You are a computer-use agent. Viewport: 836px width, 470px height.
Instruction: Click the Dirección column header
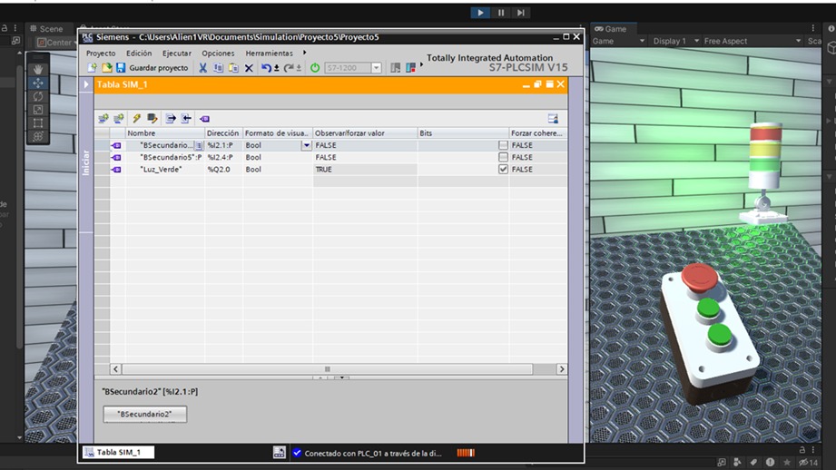pos(223,133)
